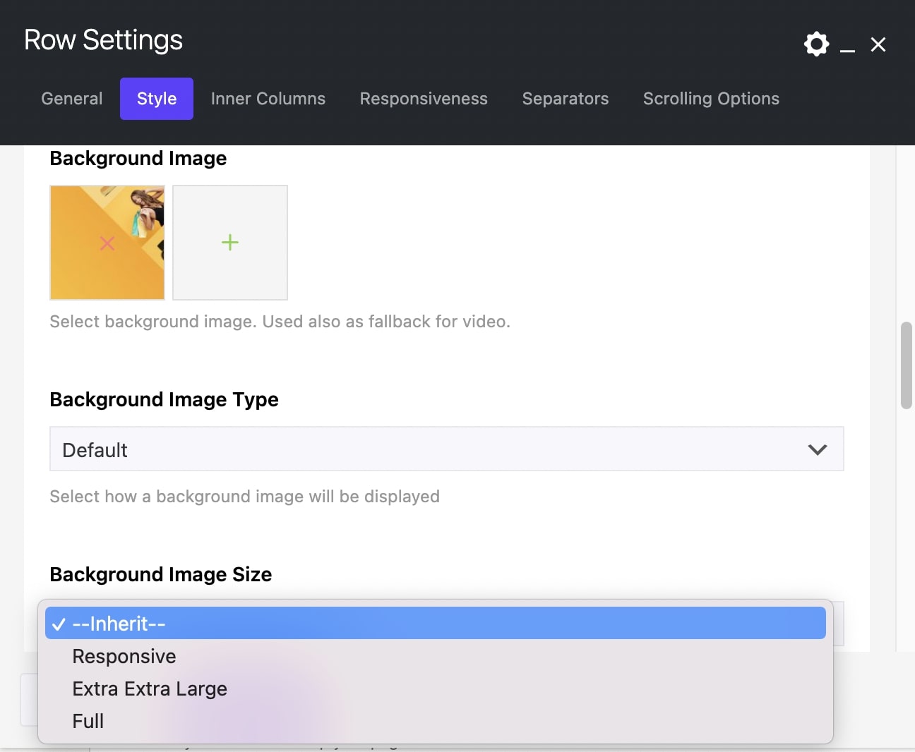Select the Style tab
915x752 pixels.
tap(156, 99)
